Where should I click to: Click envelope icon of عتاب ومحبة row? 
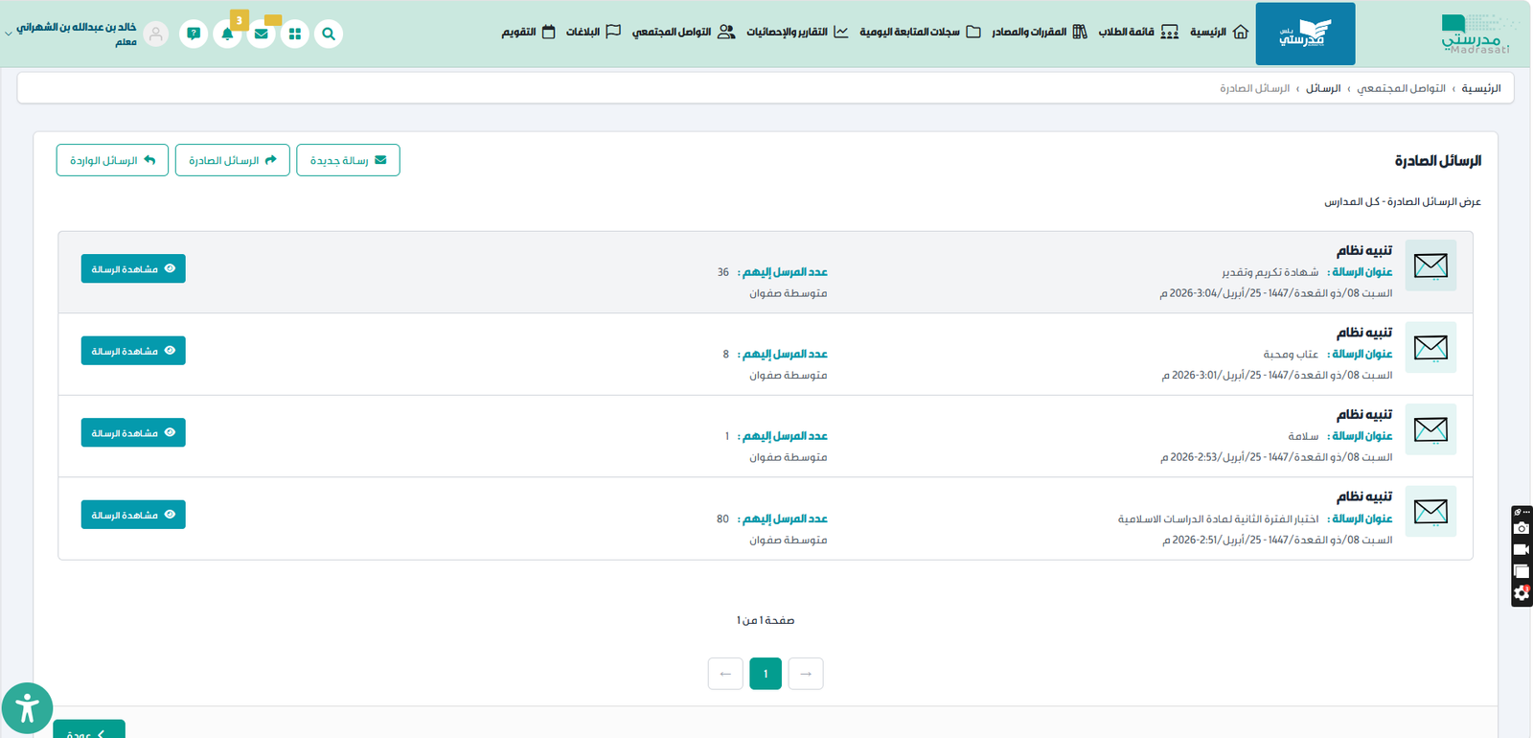(1430, 347)
